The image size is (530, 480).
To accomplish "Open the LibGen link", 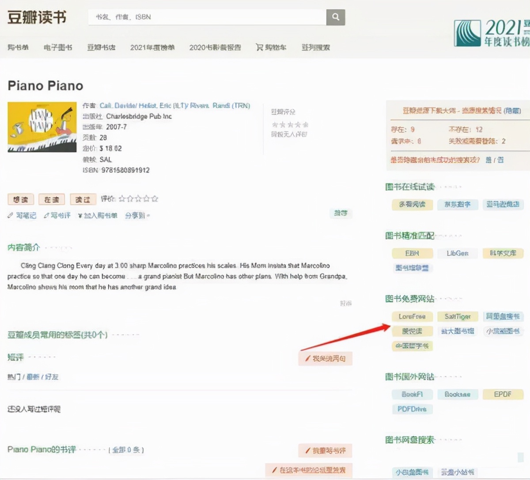I will (x=458, y=253).
